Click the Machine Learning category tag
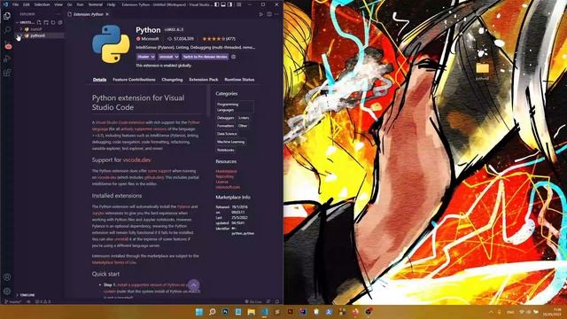The height and width of the screenshot is (319, 567). (230, 142)
